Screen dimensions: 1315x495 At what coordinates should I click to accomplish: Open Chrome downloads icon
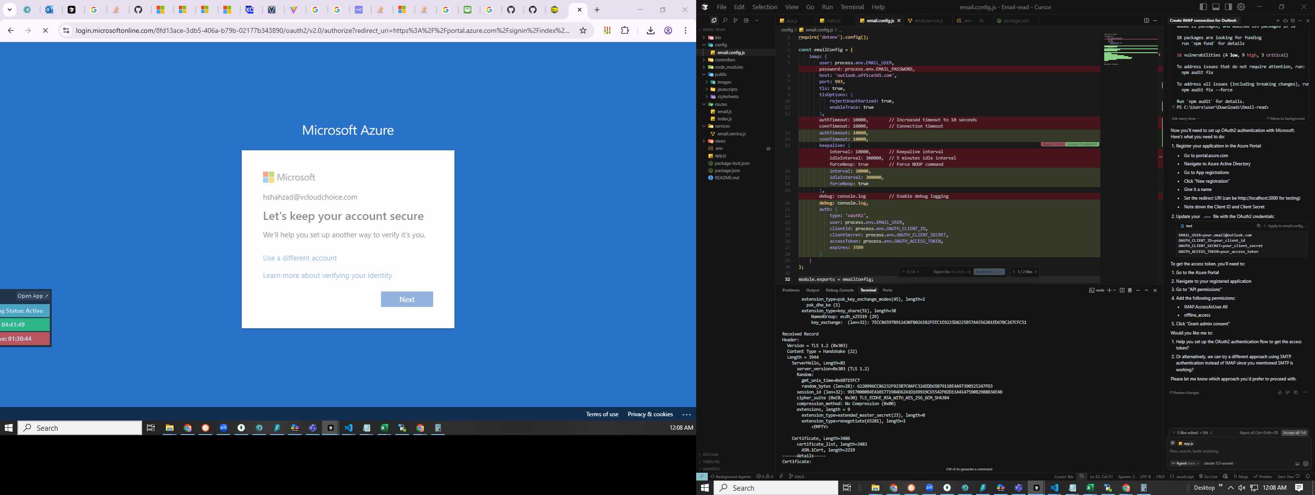650,30
